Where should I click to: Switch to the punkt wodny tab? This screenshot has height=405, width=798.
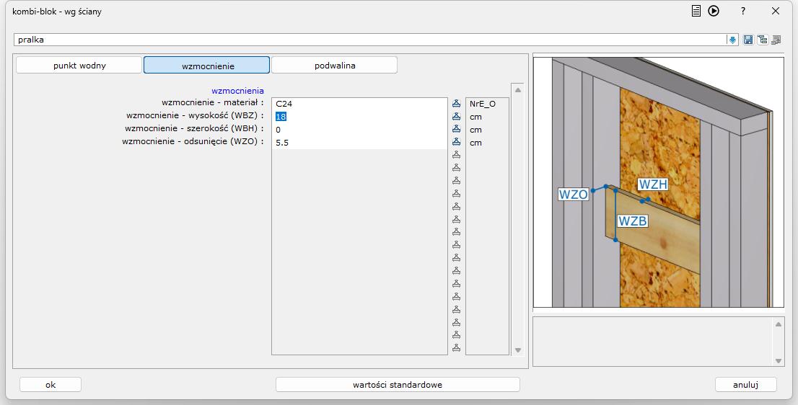[79, 66]
